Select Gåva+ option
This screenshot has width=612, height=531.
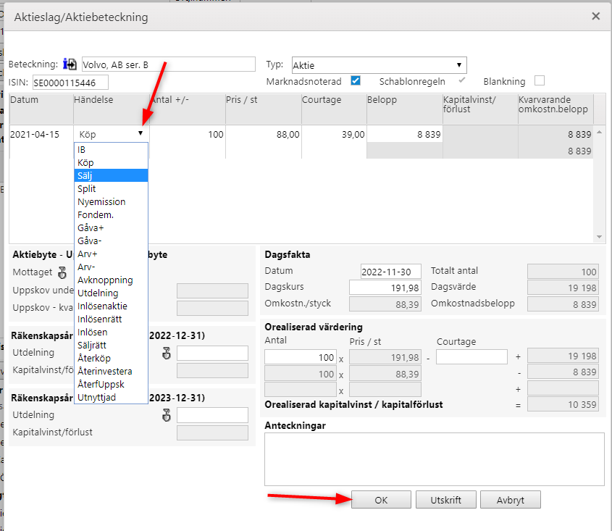(111, 227)
